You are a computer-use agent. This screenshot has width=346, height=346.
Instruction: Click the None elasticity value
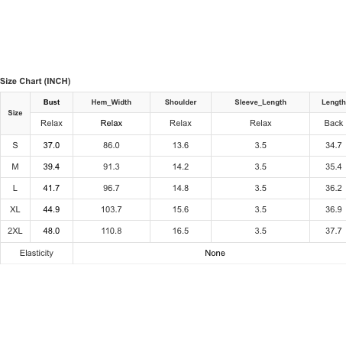pos(215,253)
